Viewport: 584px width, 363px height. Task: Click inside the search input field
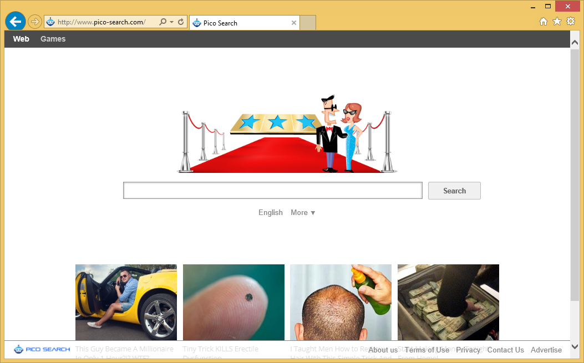click(x=272, y=190)
